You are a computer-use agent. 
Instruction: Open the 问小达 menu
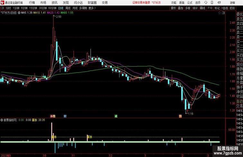pyautogui.click(x=78, y=3)
